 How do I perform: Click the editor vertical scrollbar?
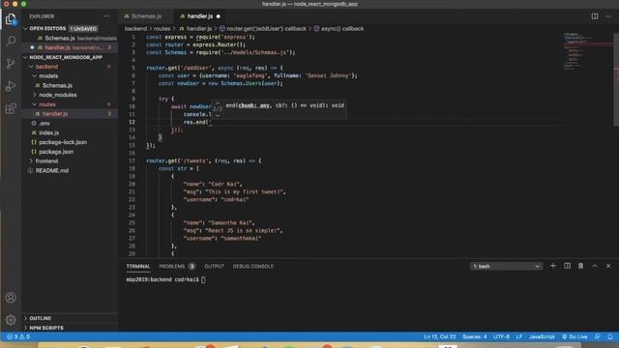(x=616, y=79)
